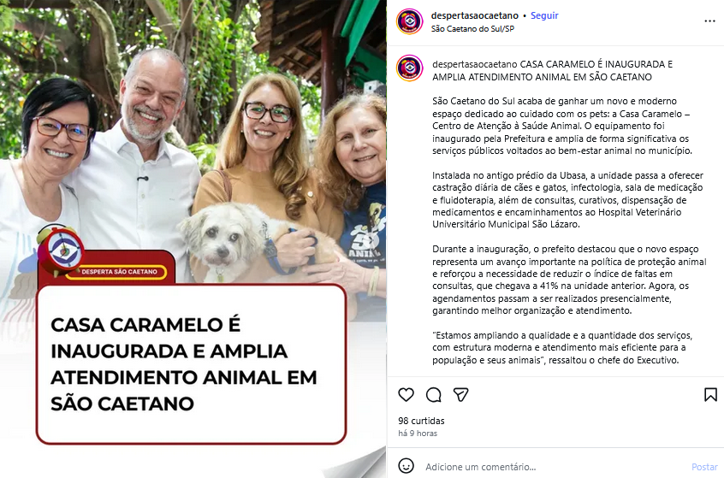Click despertasaocaetano avatar in post header

point(409,21)
